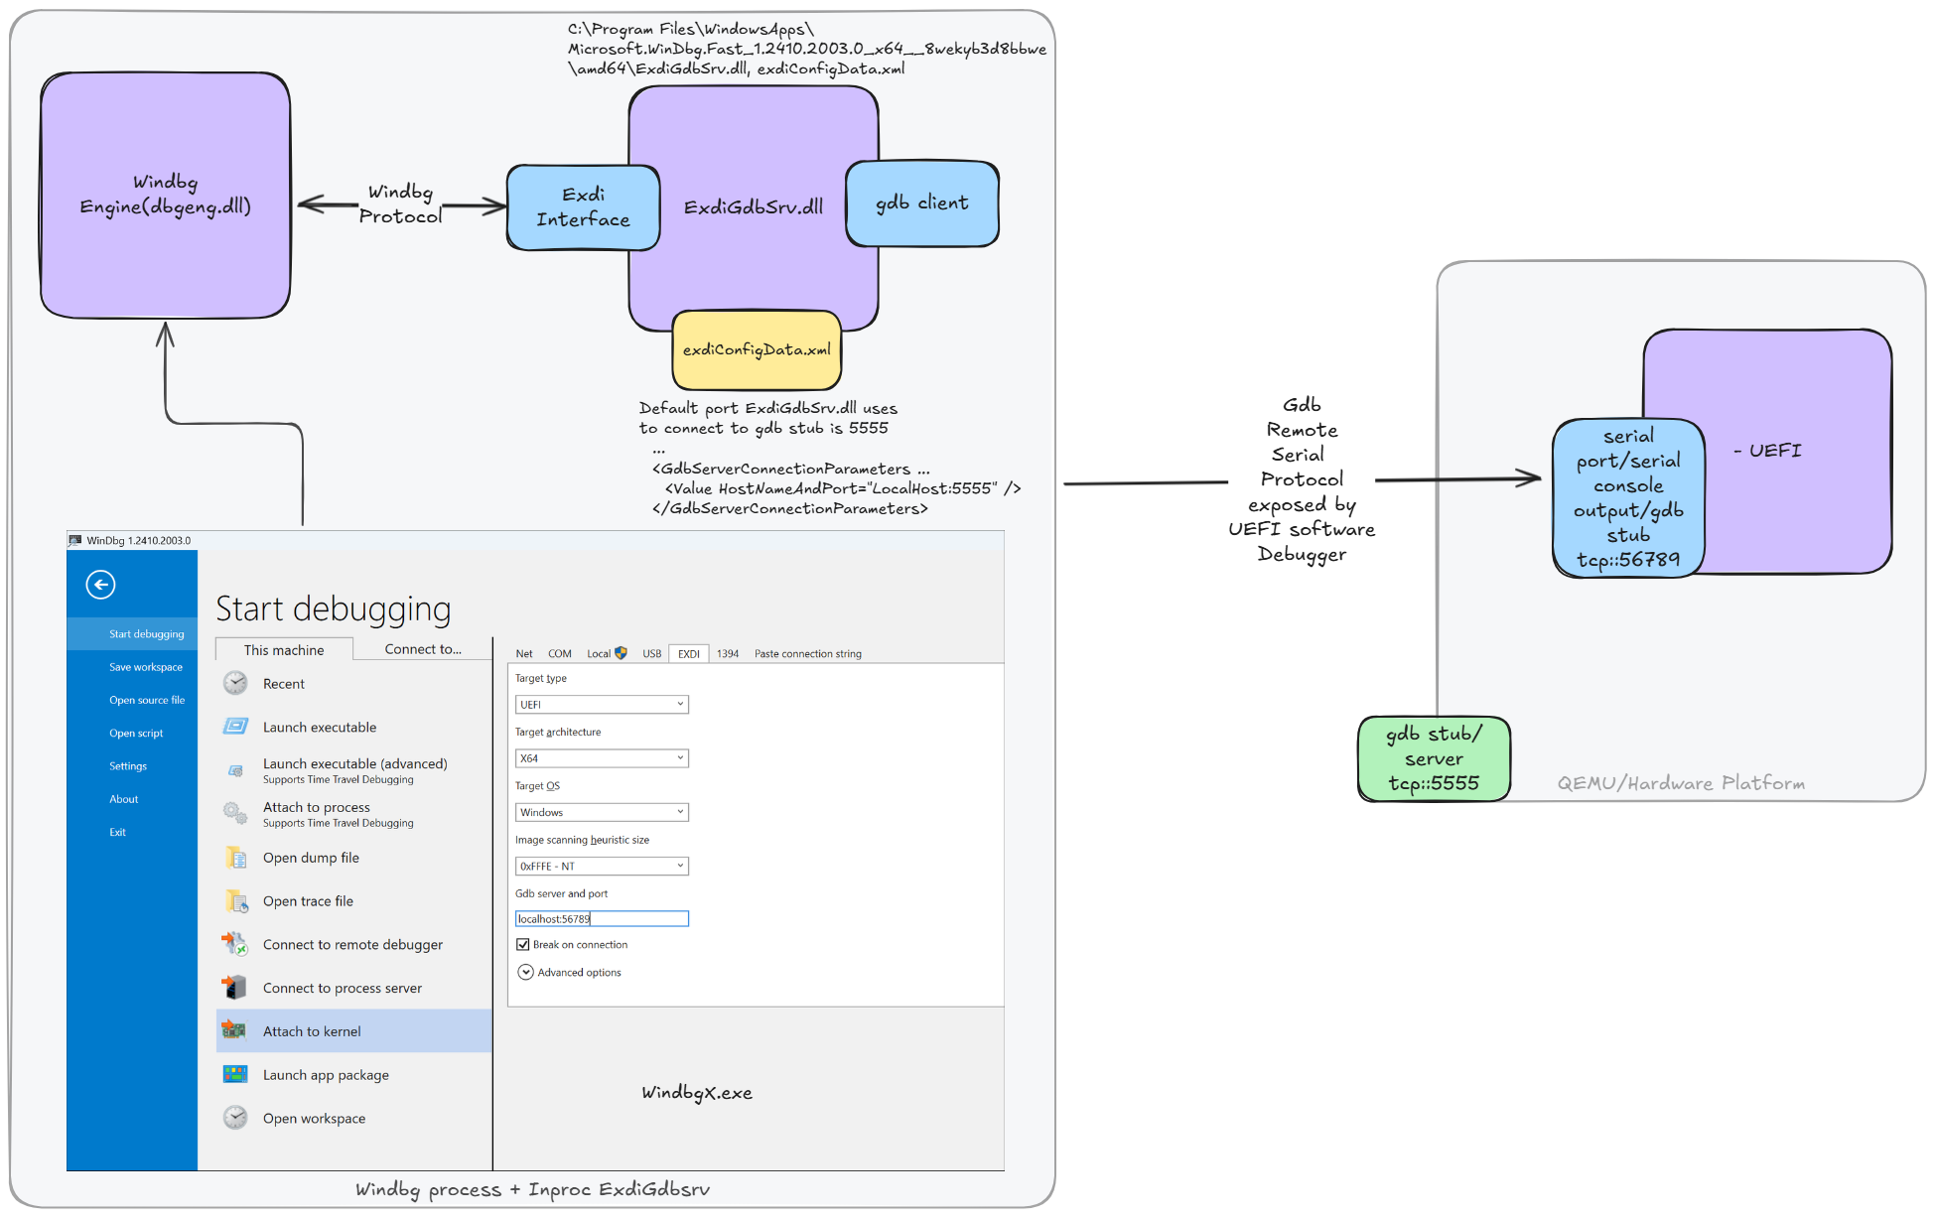Toggle Break on connection checkbox
This screenshot has width=1935, height=1217.
pyautogui.click(x=522, y=944)
